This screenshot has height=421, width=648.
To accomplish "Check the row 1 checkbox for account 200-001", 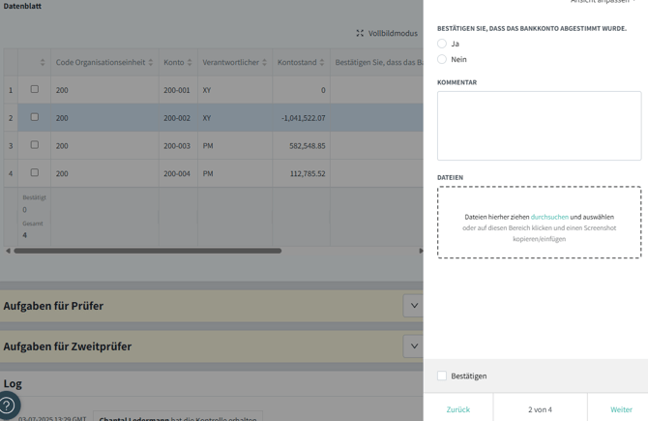I will [x=34, y=89].
